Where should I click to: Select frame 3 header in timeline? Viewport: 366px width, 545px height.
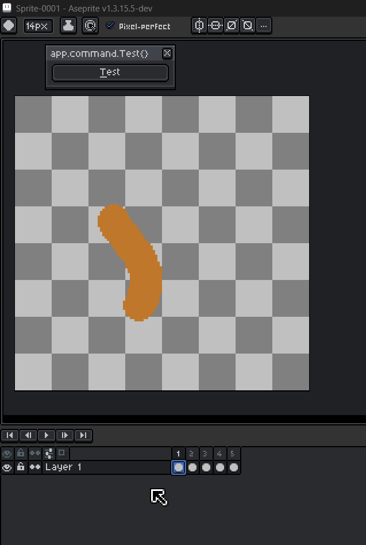click(x=206, y=454)
